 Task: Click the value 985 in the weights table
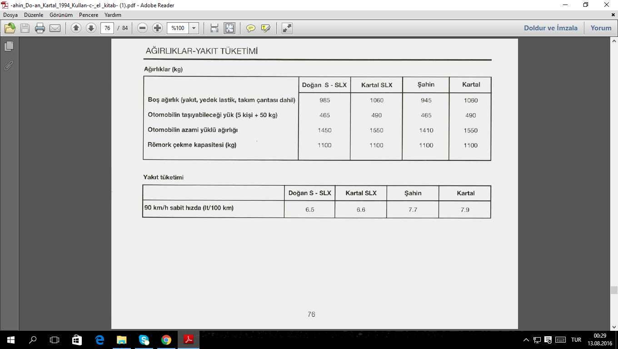(324, 100)
